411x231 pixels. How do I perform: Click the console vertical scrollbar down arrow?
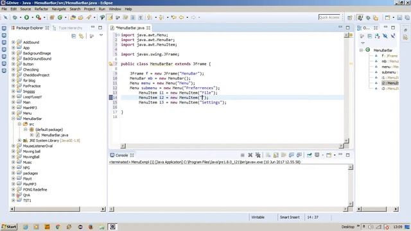coord(351,203)
